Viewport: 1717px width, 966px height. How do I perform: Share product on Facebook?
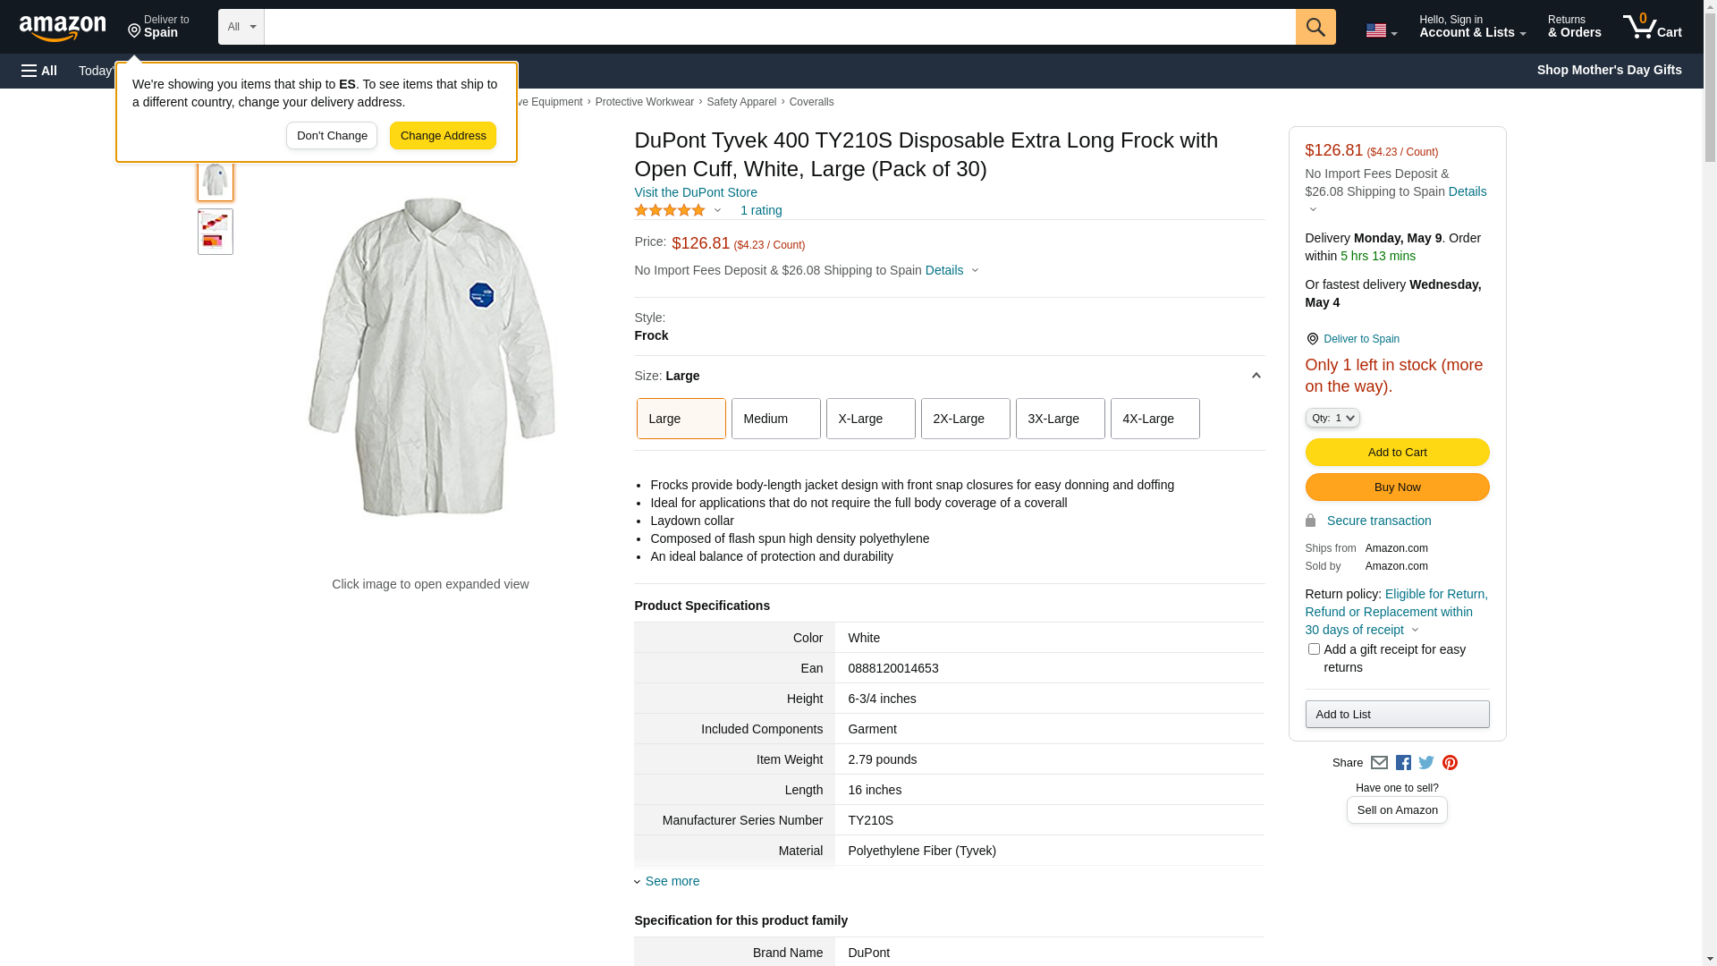tap(1403, 763)
